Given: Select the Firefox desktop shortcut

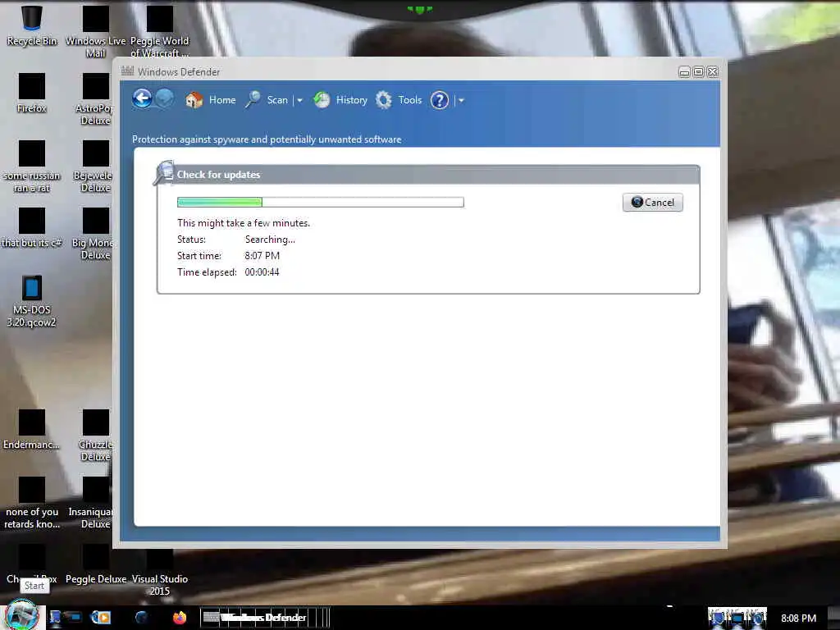Looking at the screenshot, I should click(x=32, y=94).
